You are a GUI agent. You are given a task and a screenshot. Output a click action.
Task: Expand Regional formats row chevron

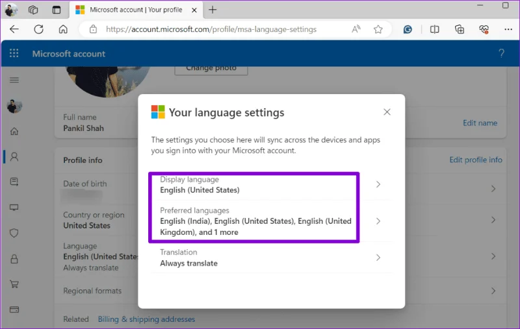click(493, 291)
